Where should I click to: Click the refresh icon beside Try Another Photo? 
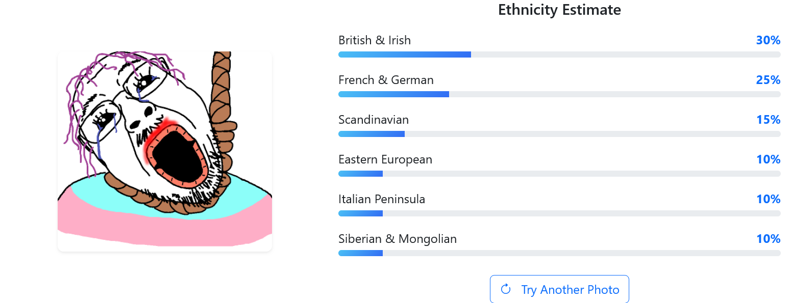506,289
